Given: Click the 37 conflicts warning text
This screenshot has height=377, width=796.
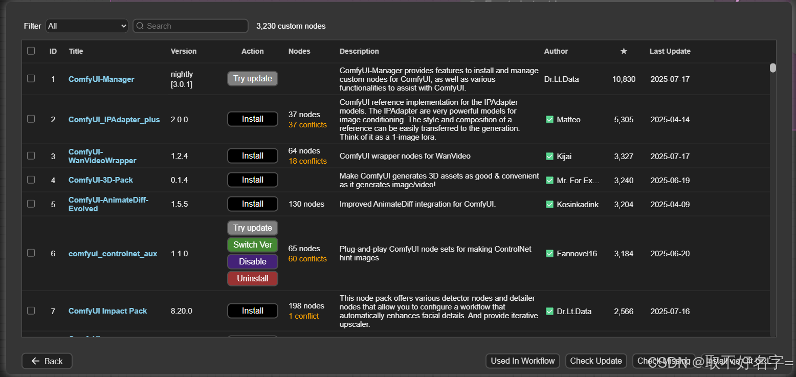Looking at the screenshot, I should [x=307, y=125].
